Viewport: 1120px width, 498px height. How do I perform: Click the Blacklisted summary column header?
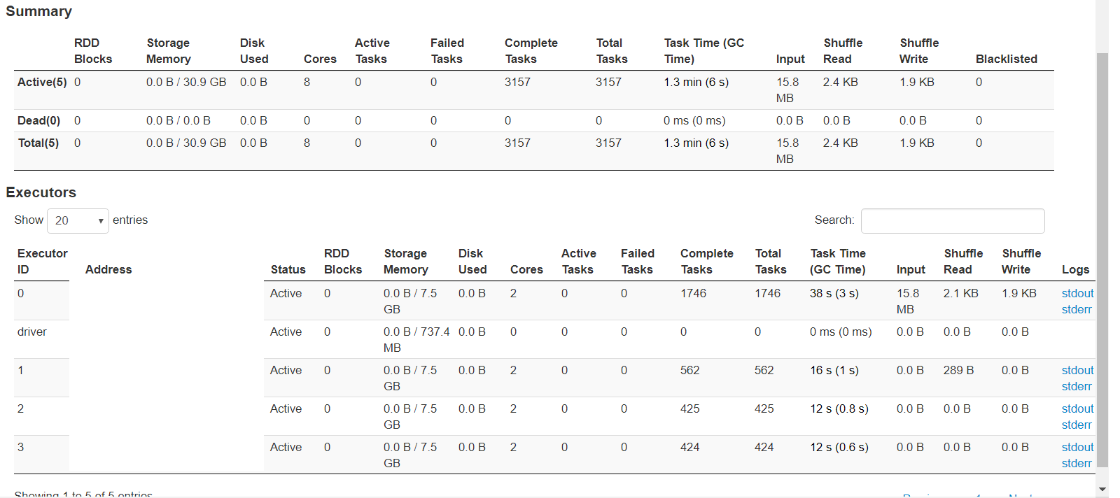point(1006,59)
